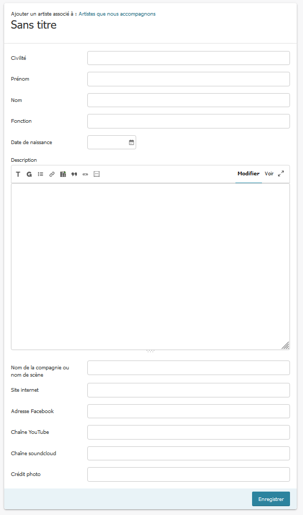Image resolution: width=303 pixels, height=515 pixels.
Task: Expand the editor to fullscreen
Action: (x=281, y=174)
